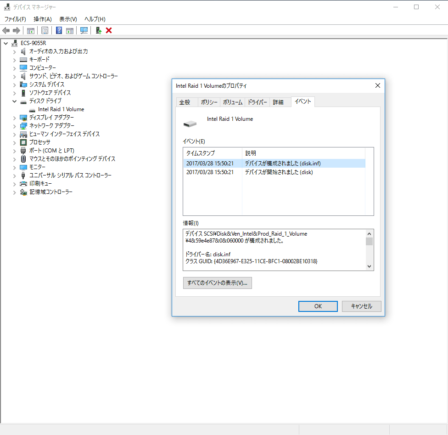Collapse the ディスク ドライブ node
This screenshot has width=448, height=435.
pos(14,101)
